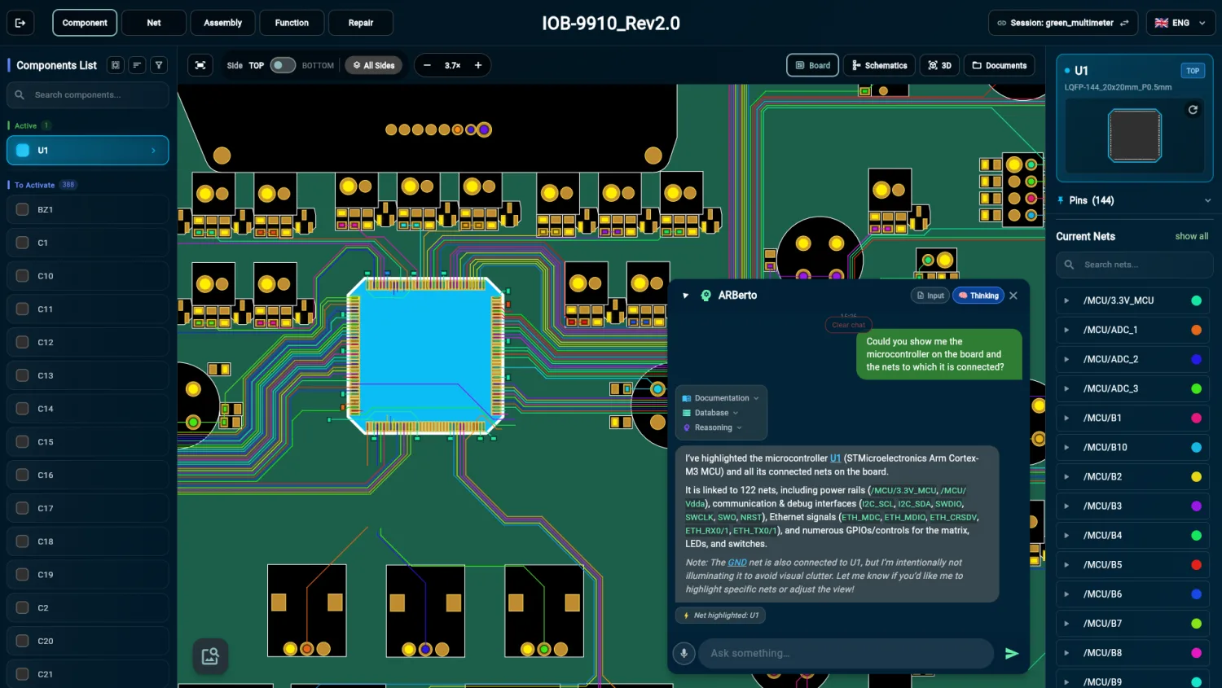Image resolution: width=1222 pixels, height=688 pixels.
Task: Toggle the Thinking mode button in chat
Action: (978, 296)
